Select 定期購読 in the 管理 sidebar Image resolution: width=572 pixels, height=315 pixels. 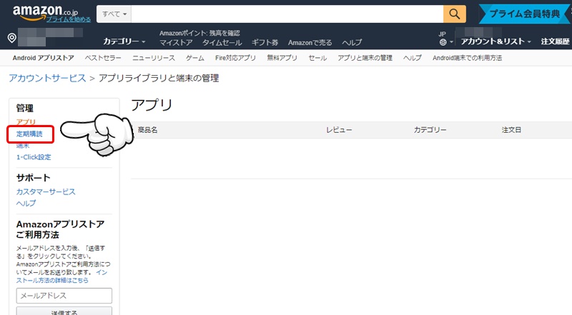pyautogui.click(x=29, y=134)
